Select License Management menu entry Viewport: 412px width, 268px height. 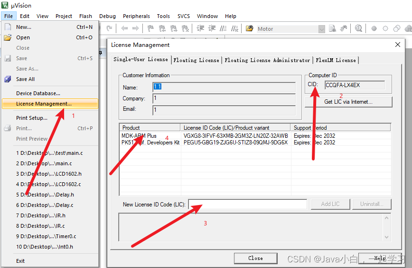50,104
